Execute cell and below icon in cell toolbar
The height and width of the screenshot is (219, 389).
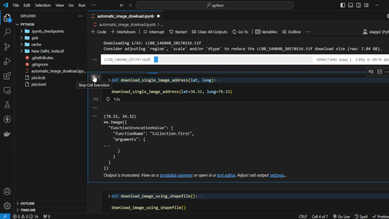(371, 72)
